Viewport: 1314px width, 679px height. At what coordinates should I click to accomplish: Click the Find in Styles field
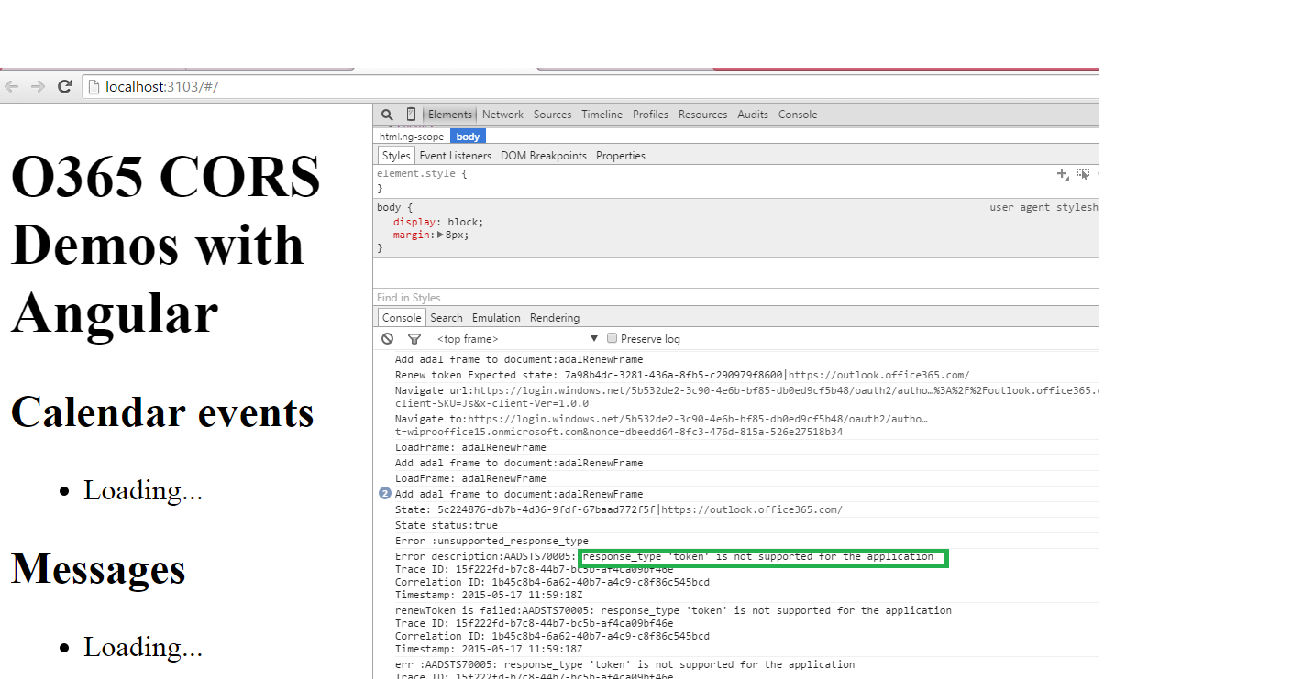(736, 298)
